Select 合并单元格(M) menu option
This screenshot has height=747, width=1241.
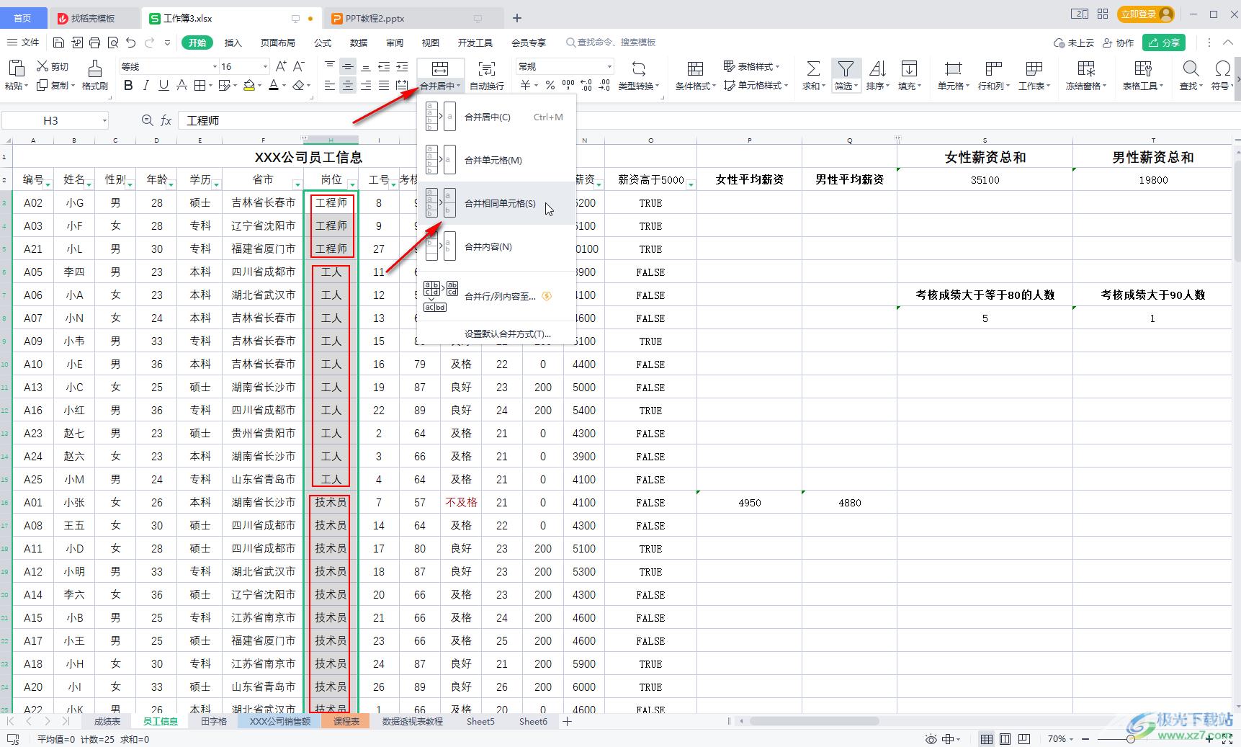click(497, 160)
